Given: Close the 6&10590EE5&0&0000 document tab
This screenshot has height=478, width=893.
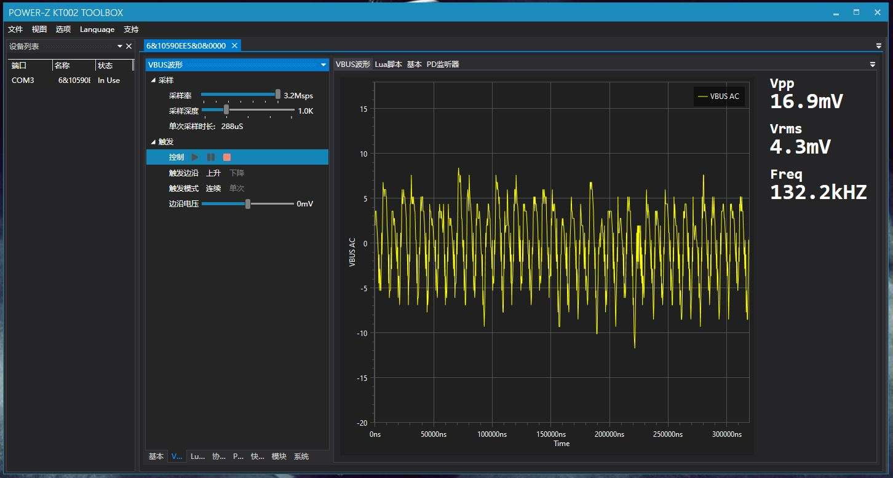Looking at the screenshot, I should click(234, 45).
